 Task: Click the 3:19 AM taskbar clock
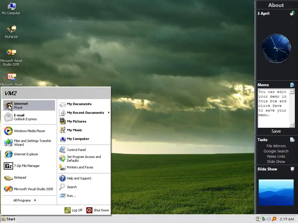(x=287, y=219)
